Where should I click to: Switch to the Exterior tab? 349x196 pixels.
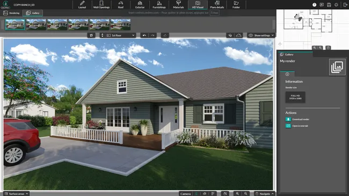[140, 5]
